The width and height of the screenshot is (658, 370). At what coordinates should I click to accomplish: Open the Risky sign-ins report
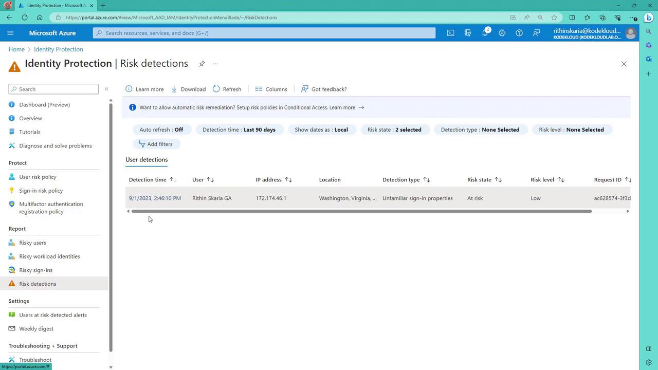click(36, 270)
